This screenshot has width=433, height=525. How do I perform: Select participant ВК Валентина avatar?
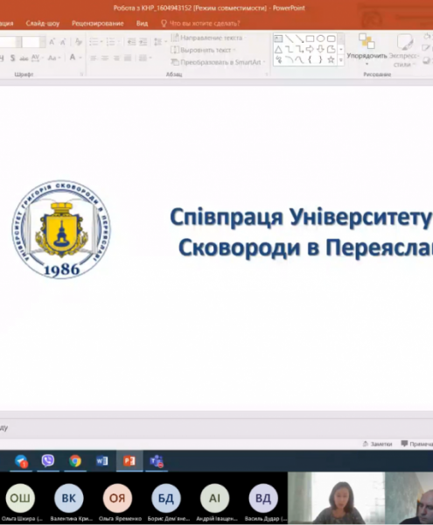tap(69, 498)
